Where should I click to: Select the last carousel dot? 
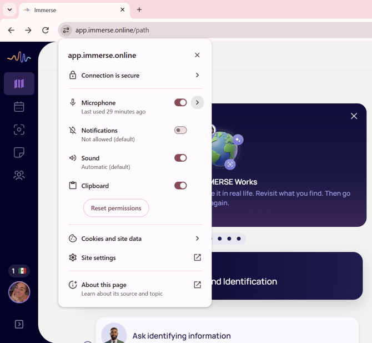click(x=239, y=238)
